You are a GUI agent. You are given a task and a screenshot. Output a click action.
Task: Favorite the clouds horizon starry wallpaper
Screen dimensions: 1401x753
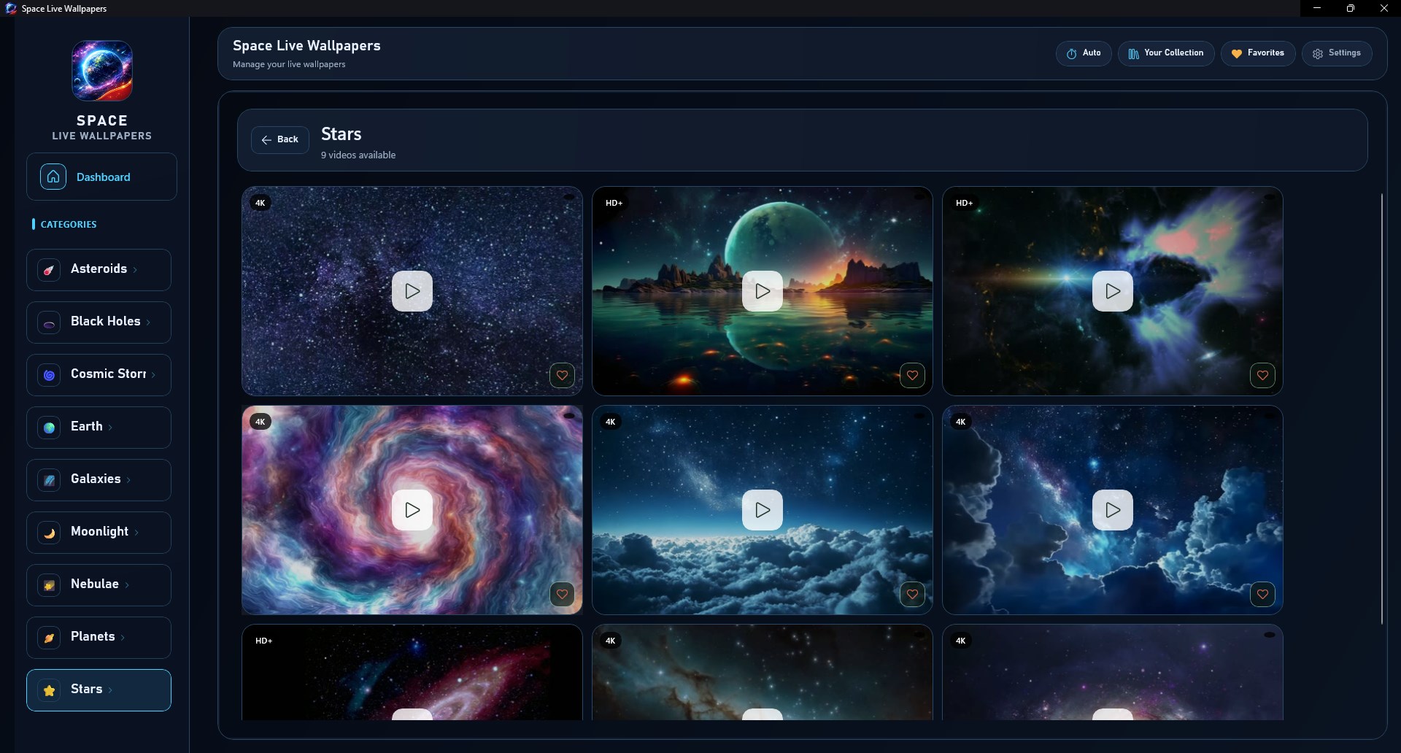click(912, 595)
